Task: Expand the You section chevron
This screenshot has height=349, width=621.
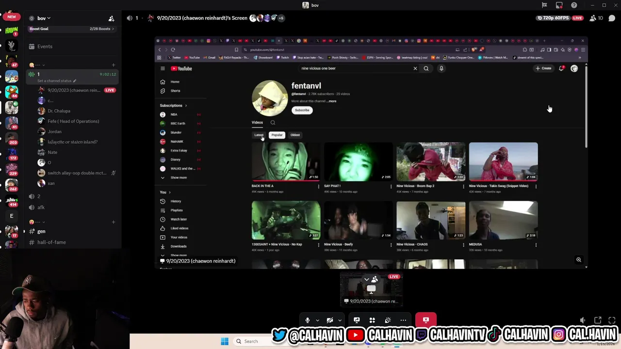Action: pyautogui.click(x=169, y=192)
